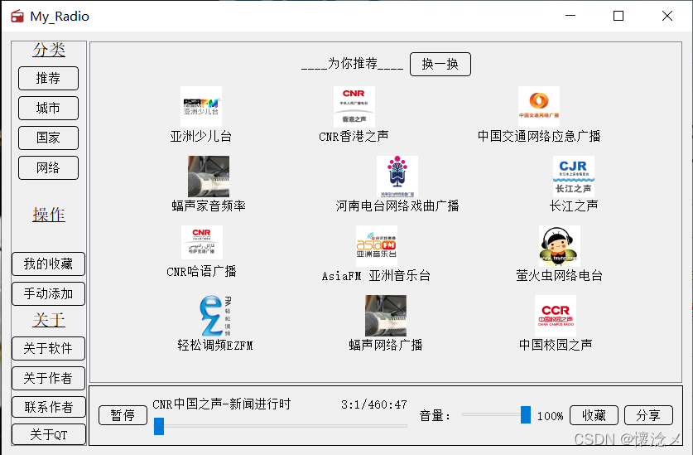Play the AsiaFM 亚洲音乐台 logo
This screenshot has width=693, height=455.
pyautogui.click(x=377, y=246)
